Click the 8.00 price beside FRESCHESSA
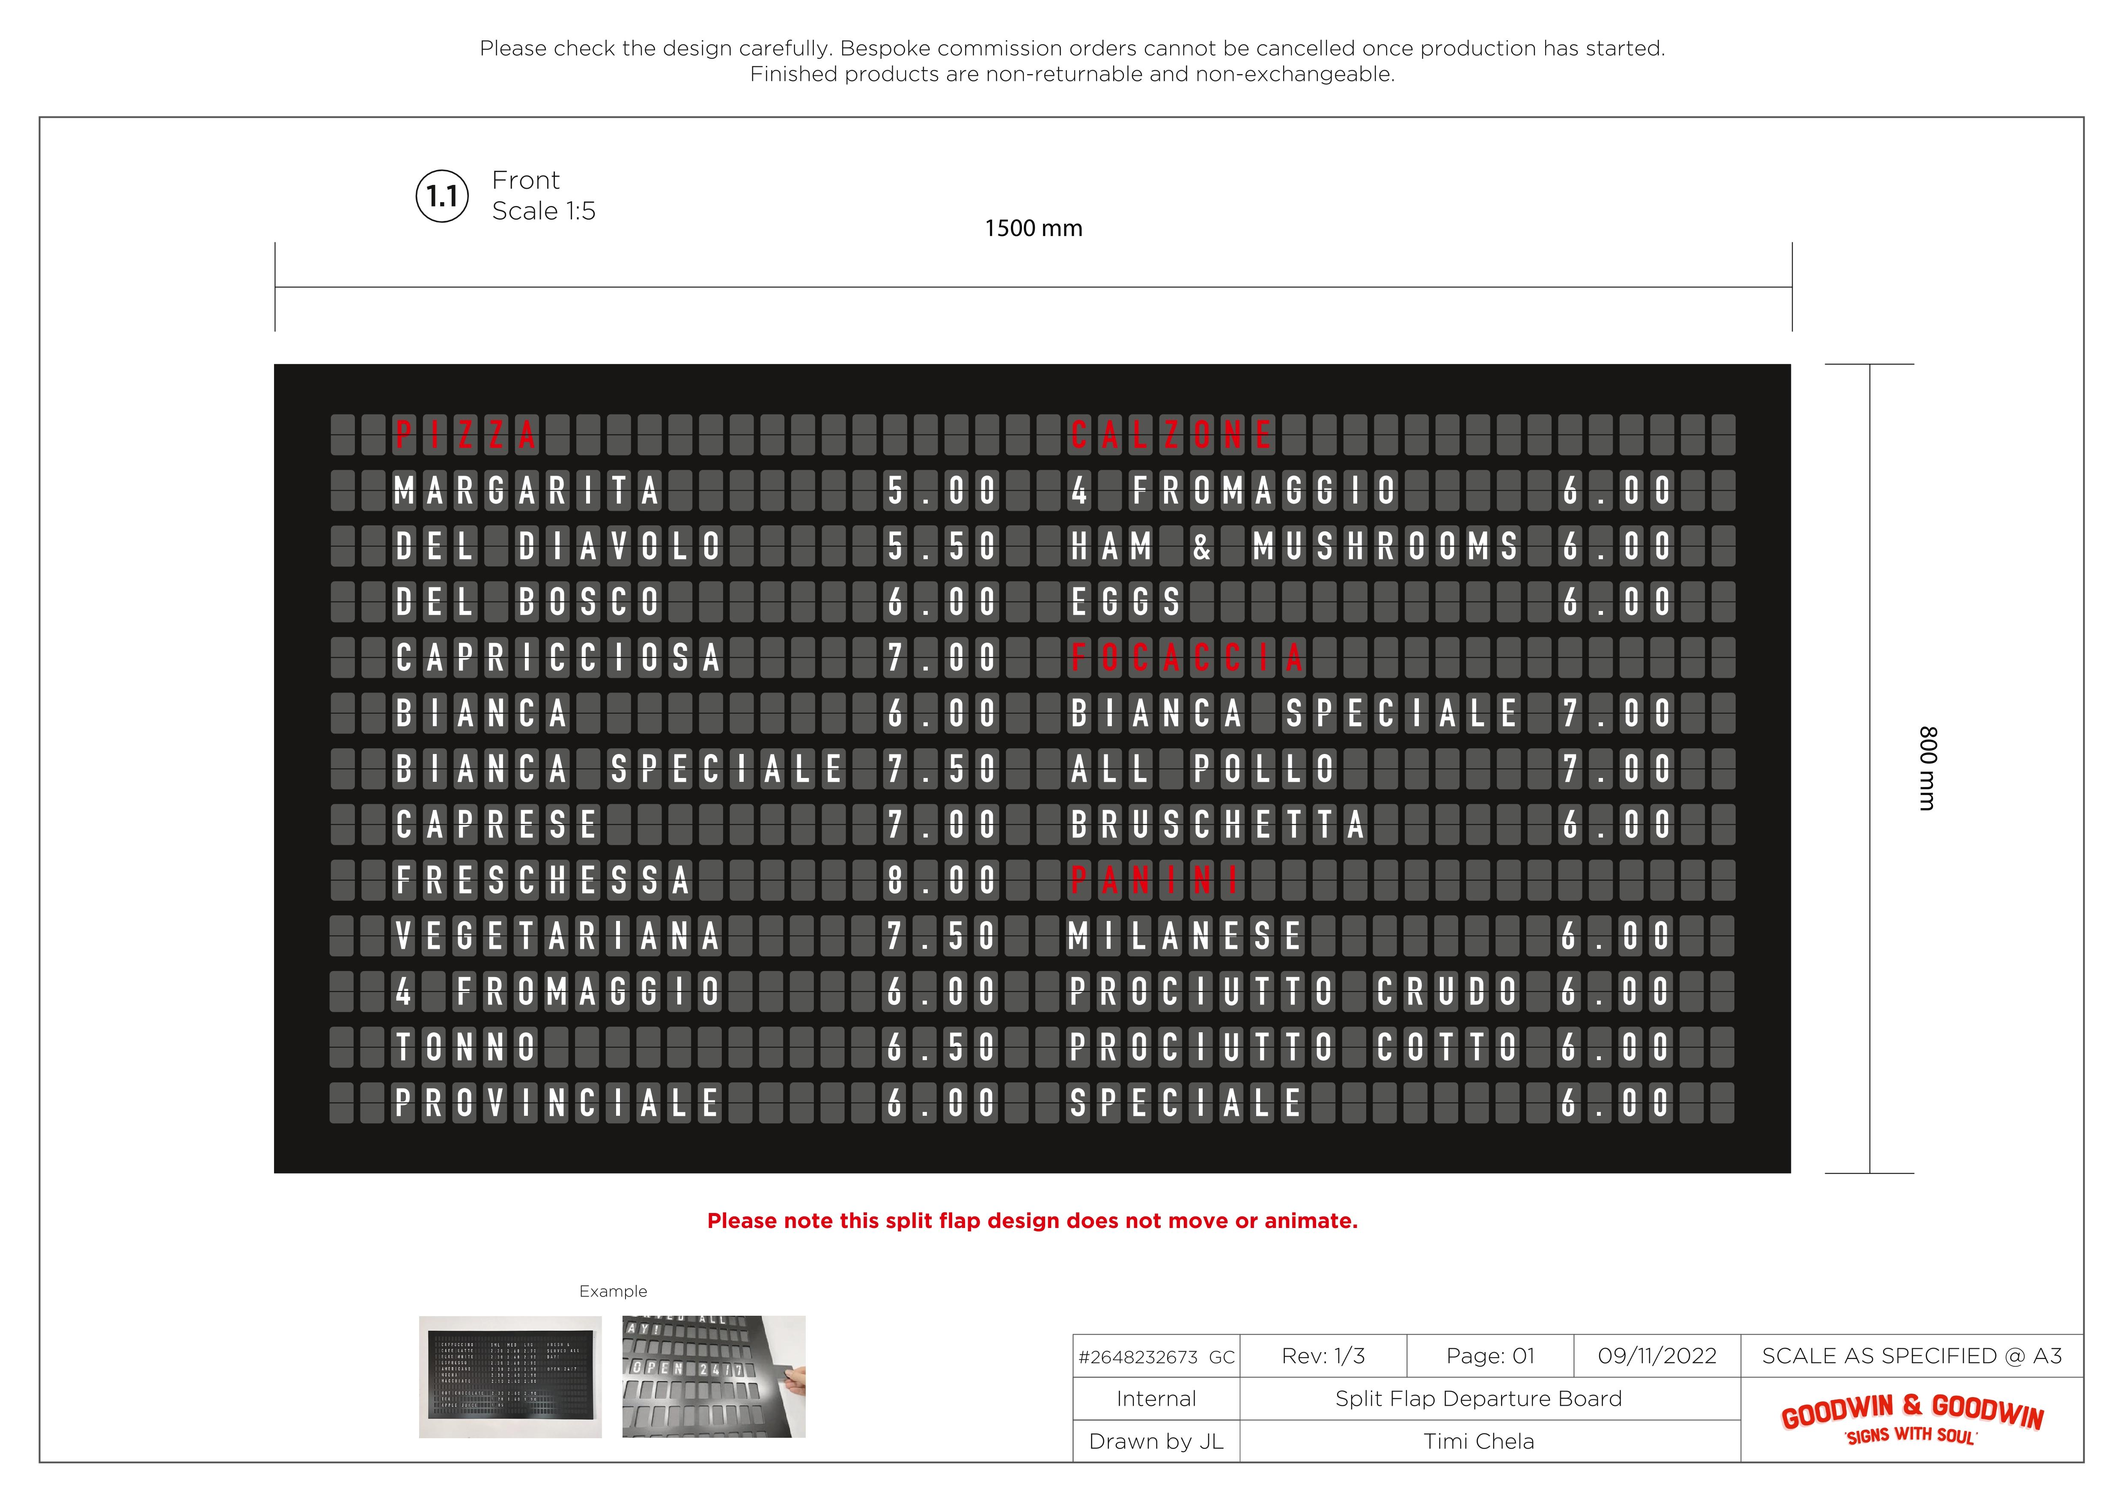 [x=941, y=879]
